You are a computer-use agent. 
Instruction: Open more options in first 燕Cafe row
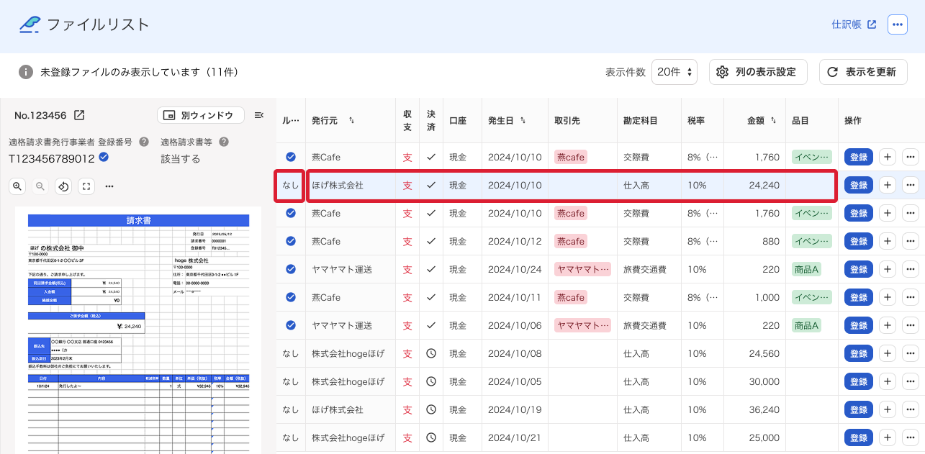click(x=910, y=157)
